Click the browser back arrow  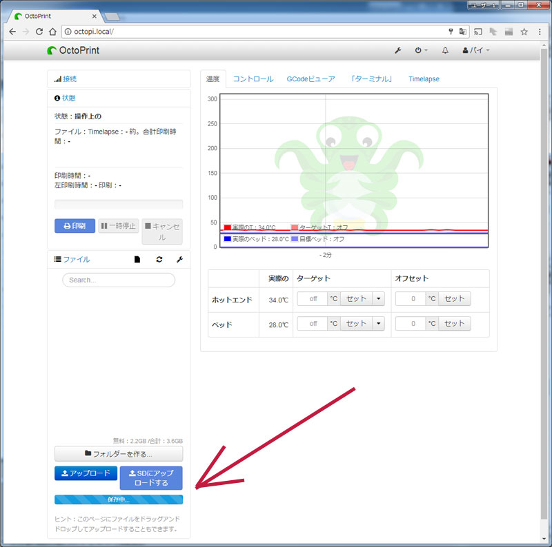(x=12, y=32)
